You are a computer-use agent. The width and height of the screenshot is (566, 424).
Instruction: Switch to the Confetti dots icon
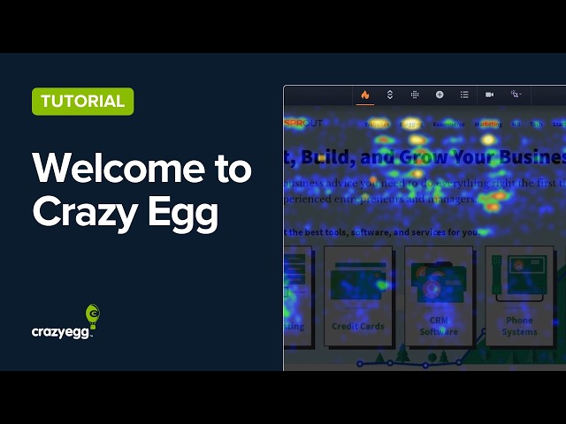pos(415,95)
